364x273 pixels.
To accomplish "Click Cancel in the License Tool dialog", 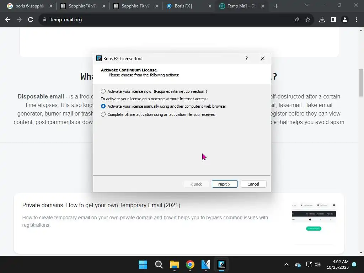I will coord(253,184).
